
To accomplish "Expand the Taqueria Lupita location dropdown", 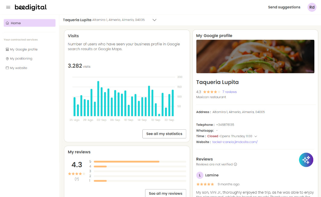I will tap(154, 20).
